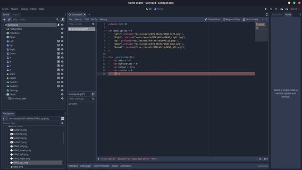Go to next edited document arrow
Image resolution: width=302 pixels, height=170 pixels.
click(x=267, y=19)
